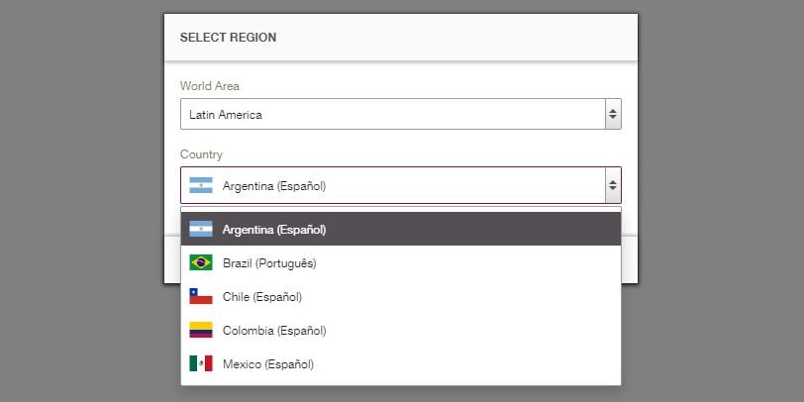Pick Chile (Español) from the list
Viewport: 804px width, 402px height.
[400, 296]
